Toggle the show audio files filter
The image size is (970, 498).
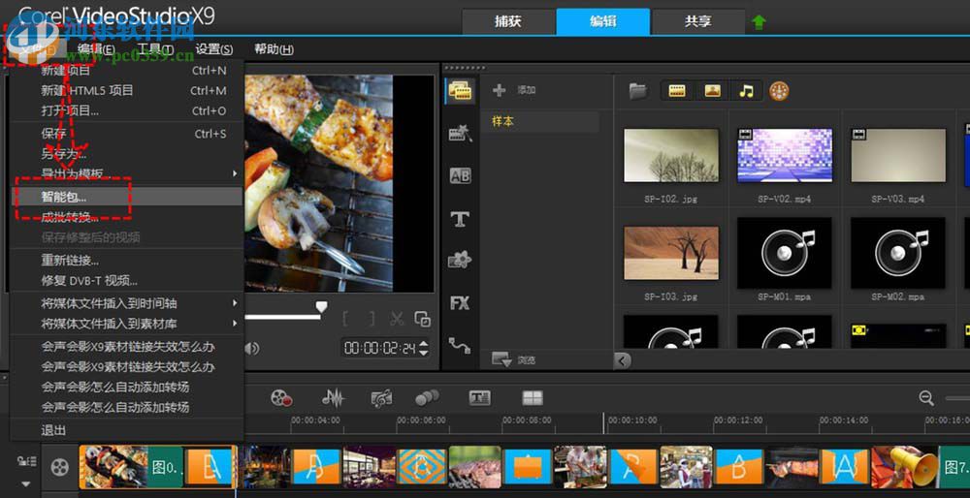747,91
